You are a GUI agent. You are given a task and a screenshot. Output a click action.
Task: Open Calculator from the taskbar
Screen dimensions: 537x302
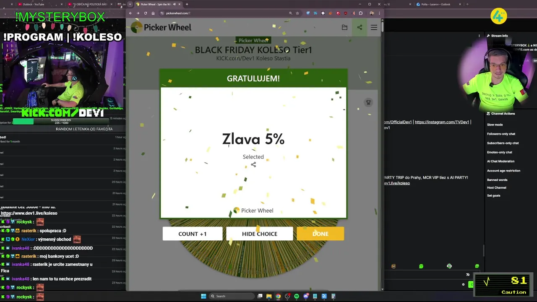(x=334, y=296)
